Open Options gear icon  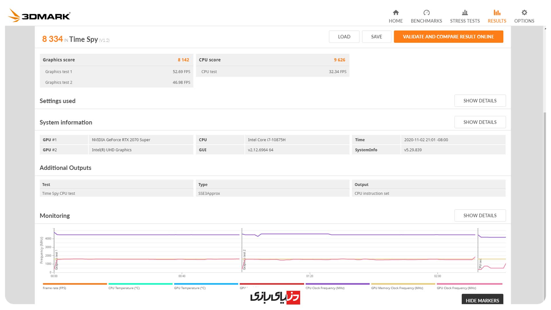524,12
